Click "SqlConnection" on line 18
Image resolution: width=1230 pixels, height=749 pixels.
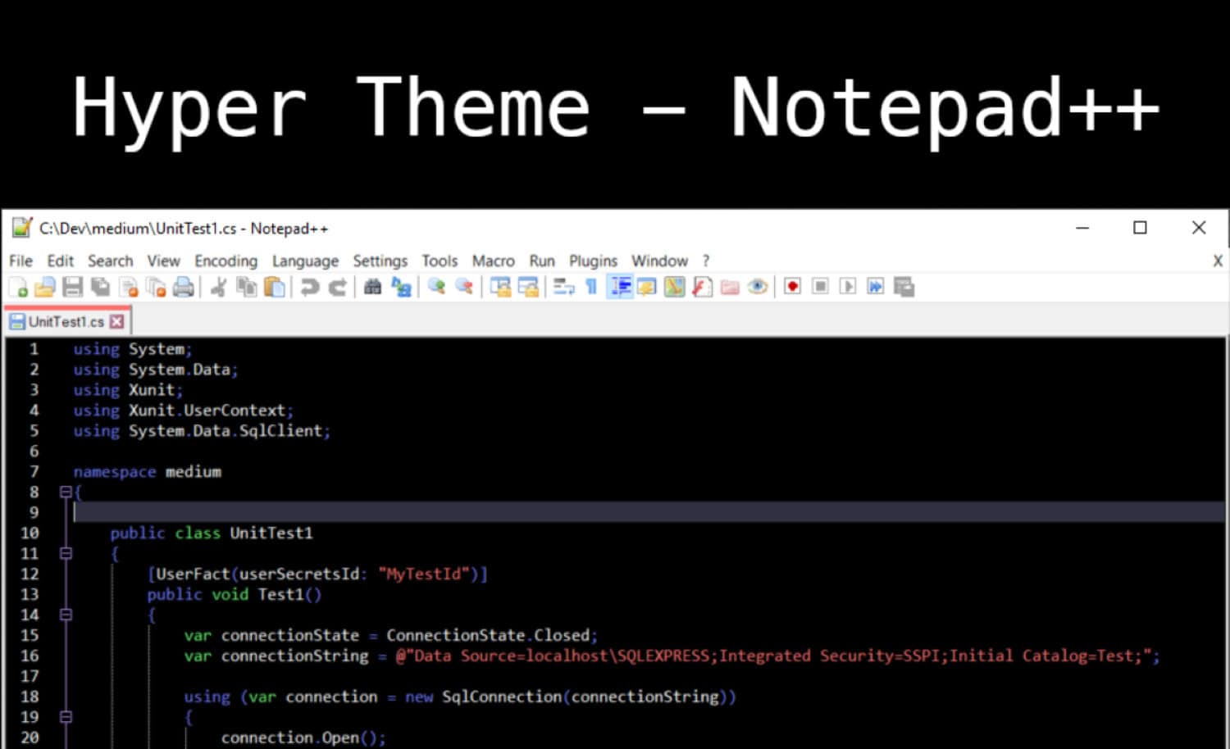point(502,697)
